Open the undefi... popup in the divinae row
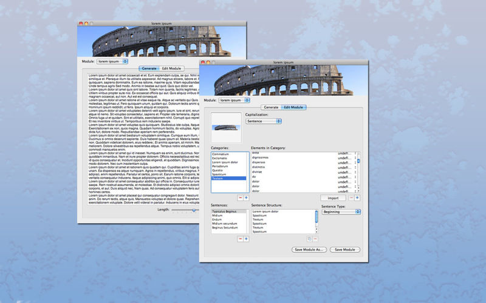Viewport: 486px width, 303px height. click(347, 172)
